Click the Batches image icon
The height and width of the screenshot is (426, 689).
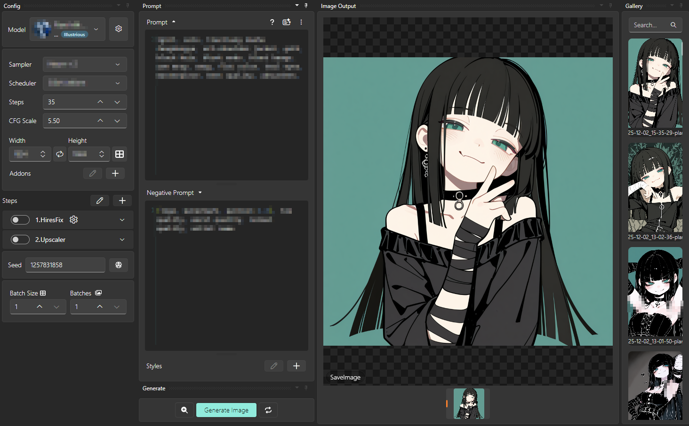[98, 293]
